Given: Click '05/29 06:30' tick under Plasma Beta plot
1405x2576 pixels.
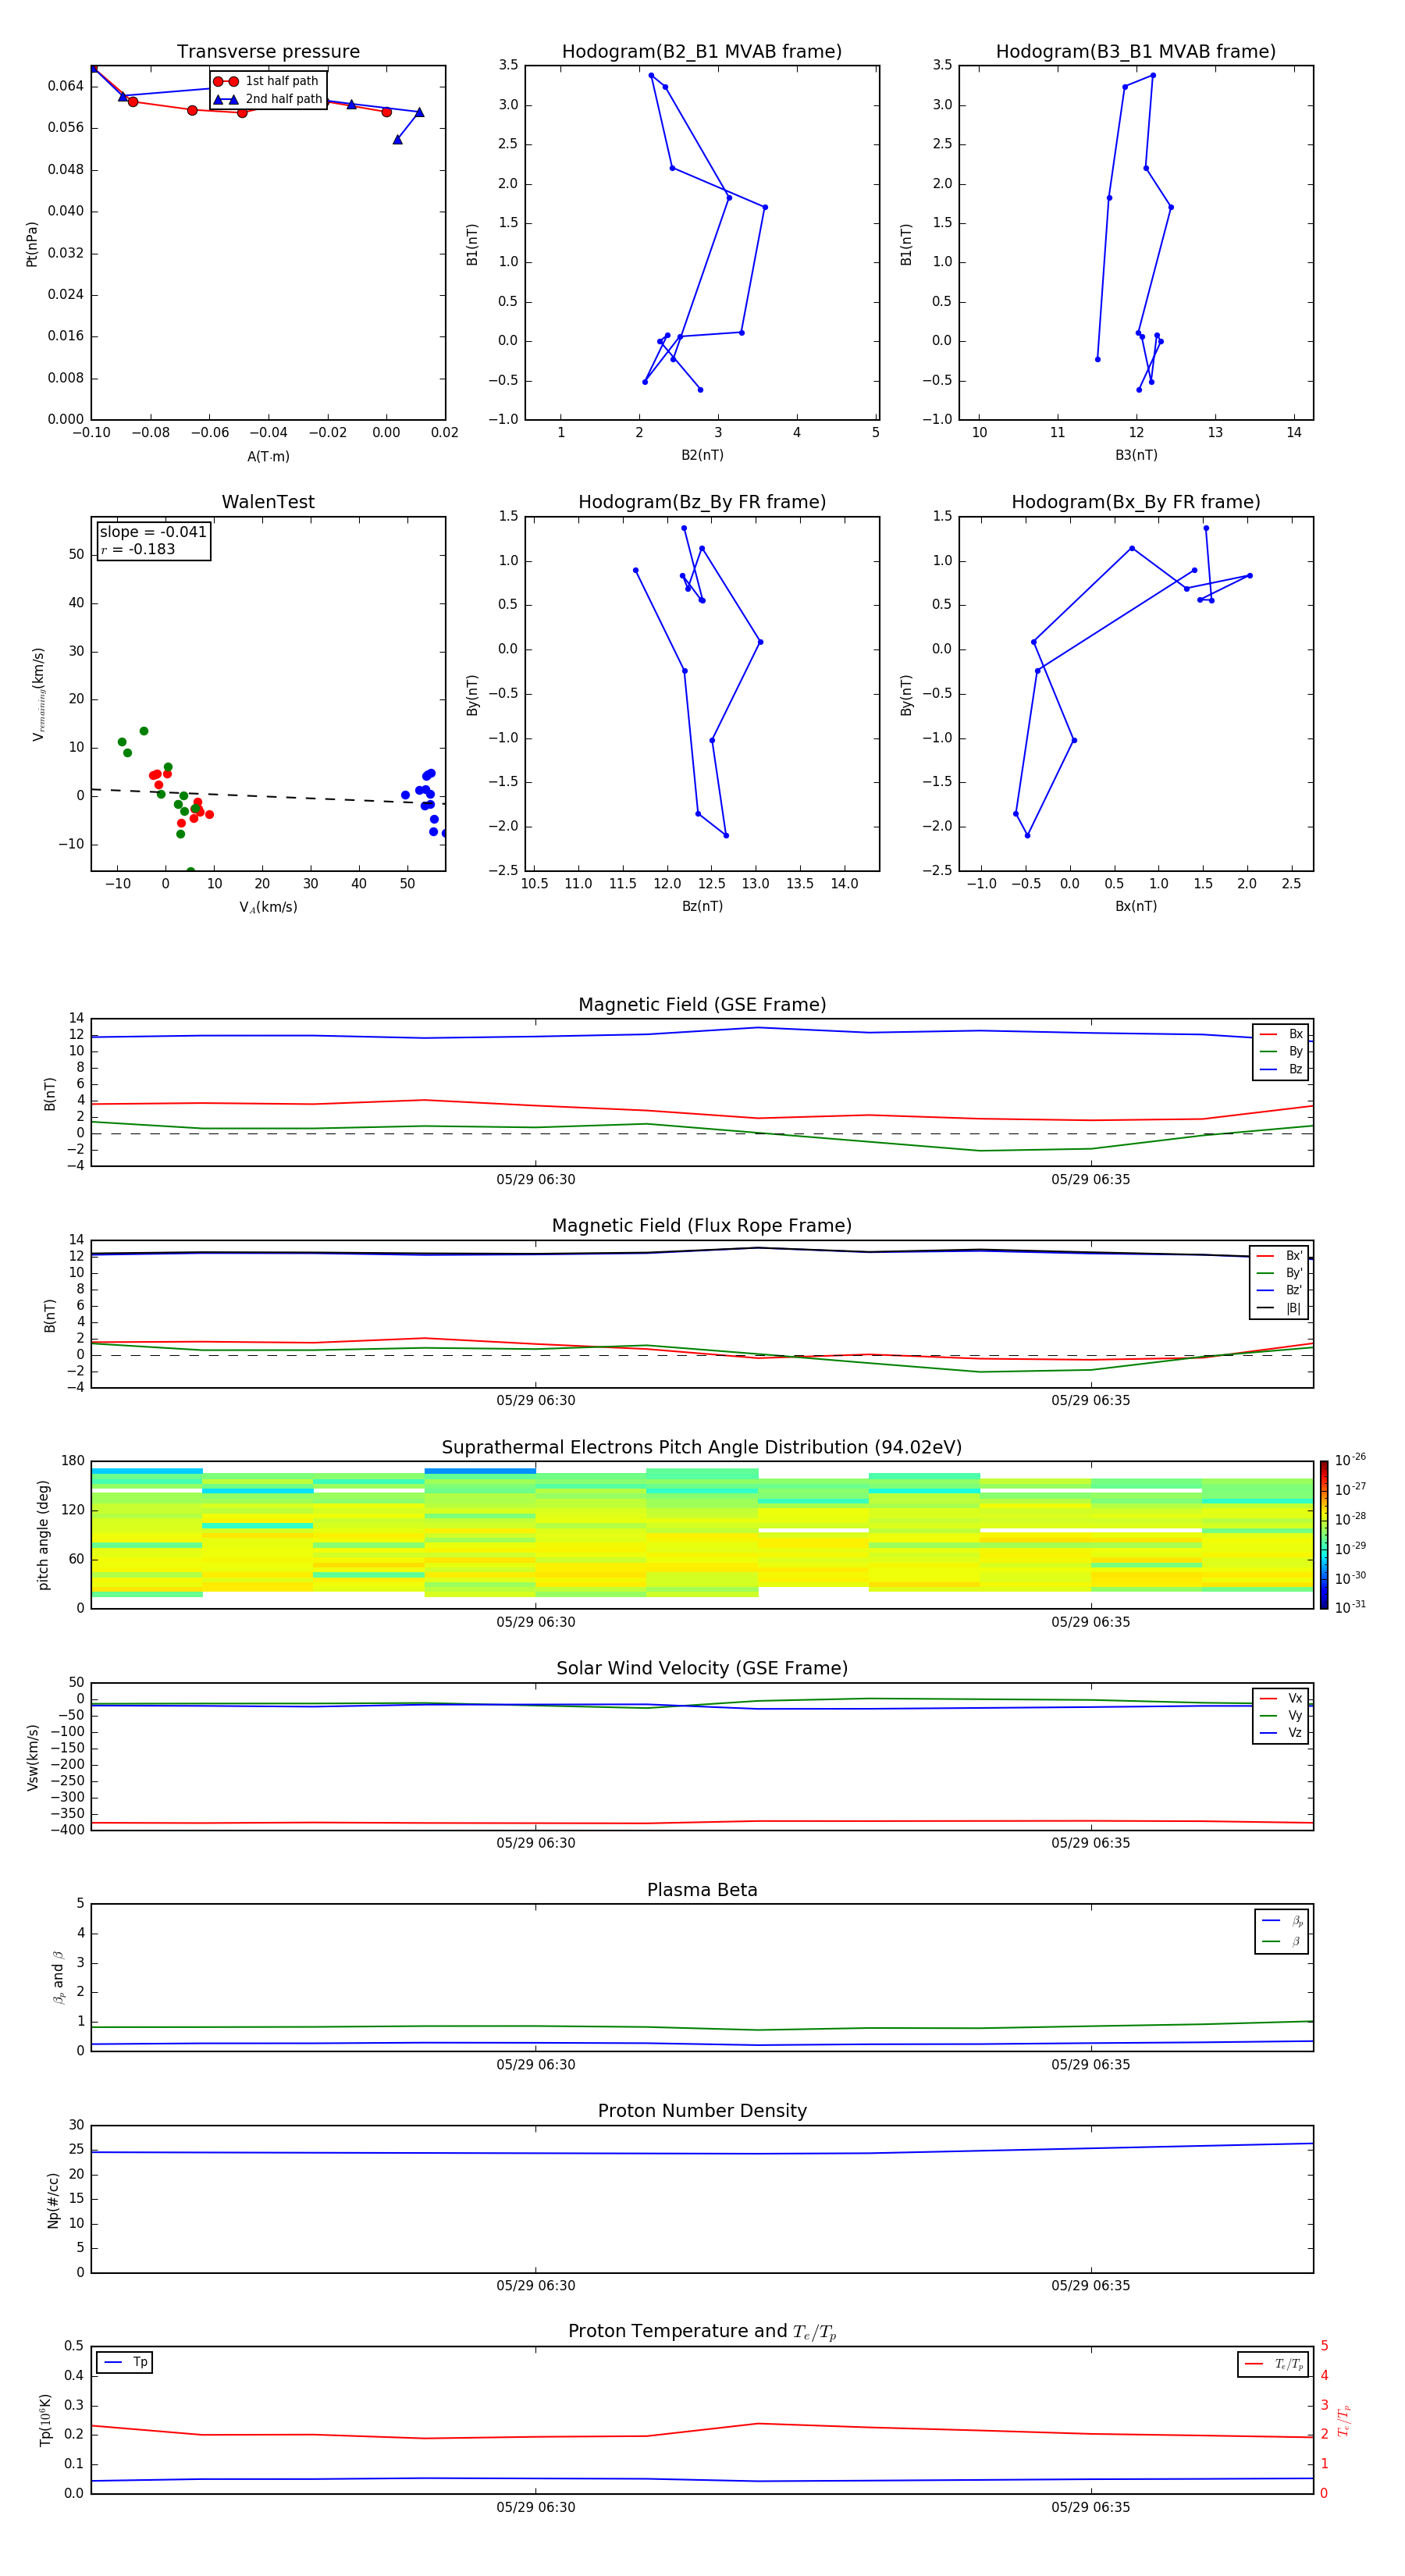Looking at the screenshot, I should tap(536, 2064).
